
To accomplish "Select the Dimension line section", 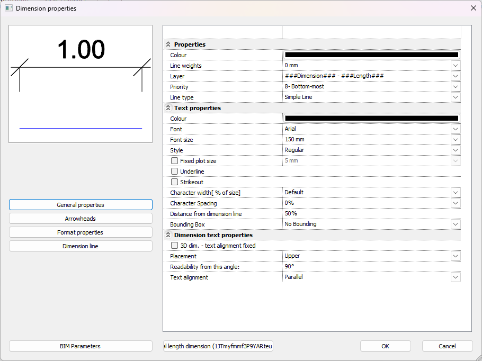I will (x=81, y=246).
